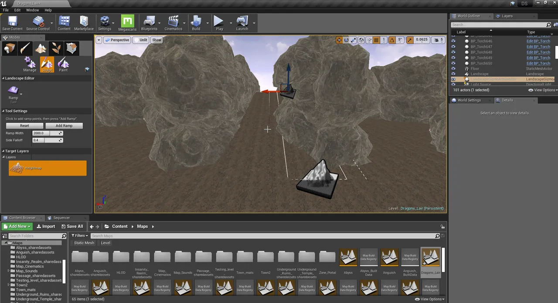Image resolution: width=558 pixels, height=303 pixels.
Task: Toggle world/local coordinate system globe
Action: click(x=361, y=40)
